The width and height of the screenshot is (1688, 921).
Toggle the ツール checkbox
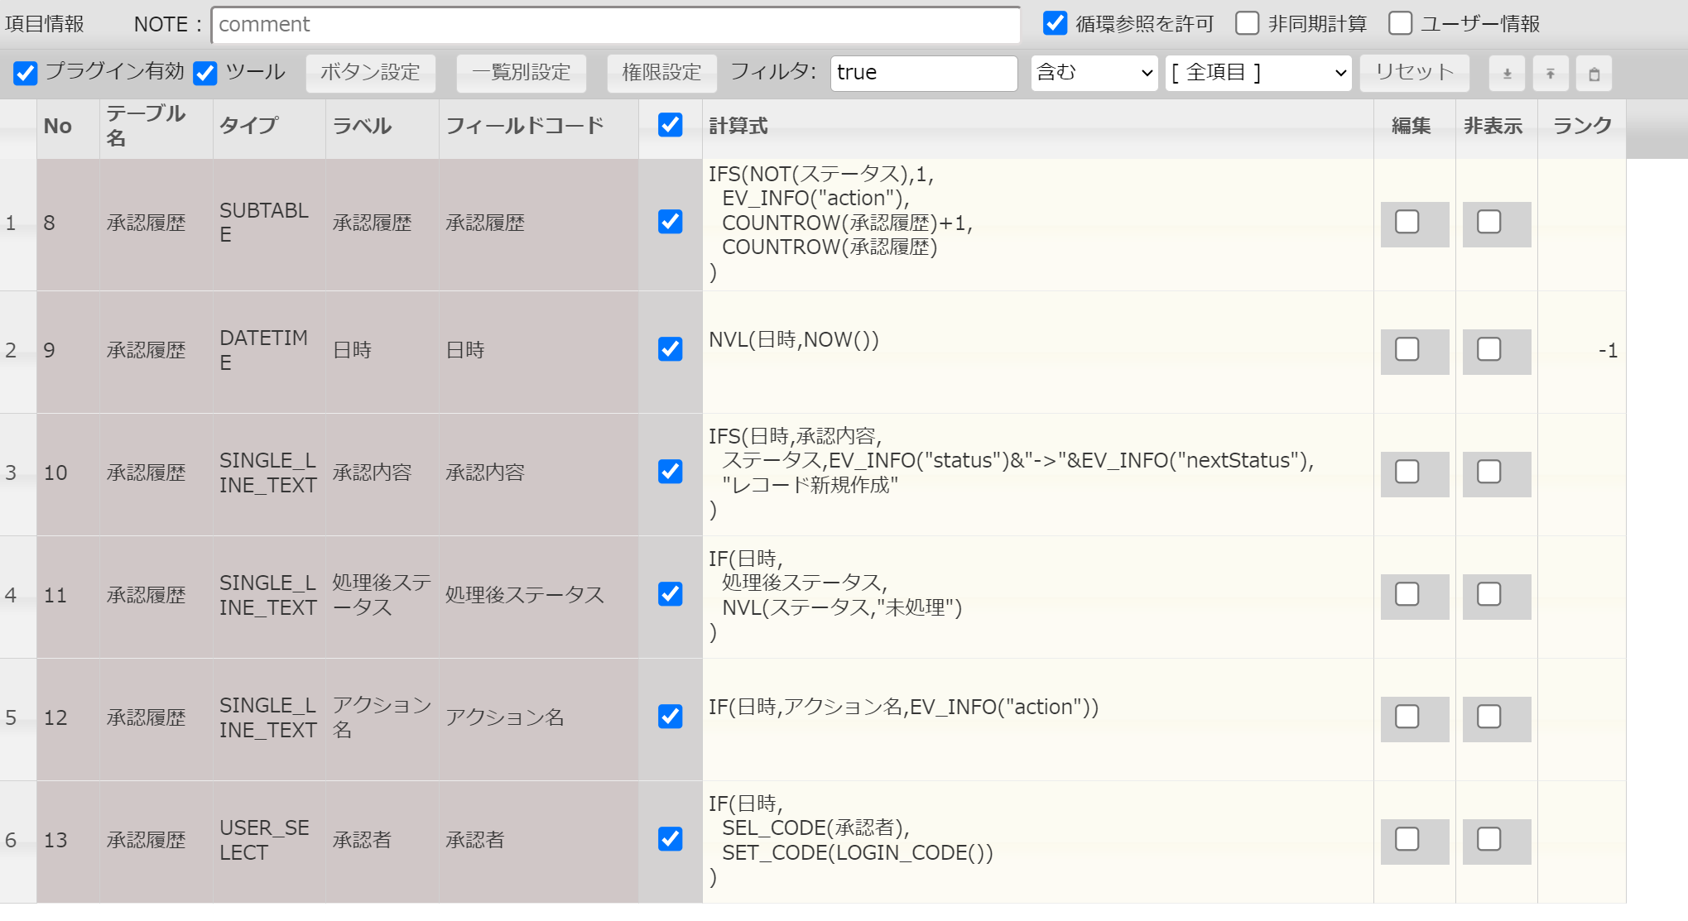(205, 73)
